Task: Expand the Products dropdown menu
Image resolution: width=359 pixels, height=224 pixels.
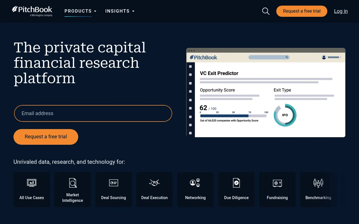Action: pyautogui.click(x=80, y=11)
